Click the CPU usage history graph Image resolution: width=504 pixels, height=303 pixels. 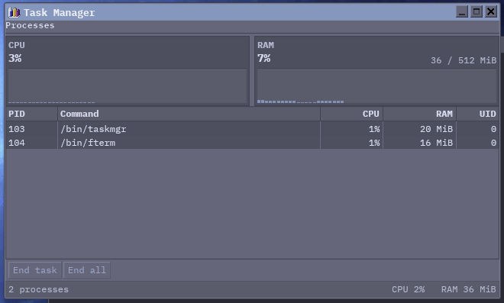click(128, 85)
